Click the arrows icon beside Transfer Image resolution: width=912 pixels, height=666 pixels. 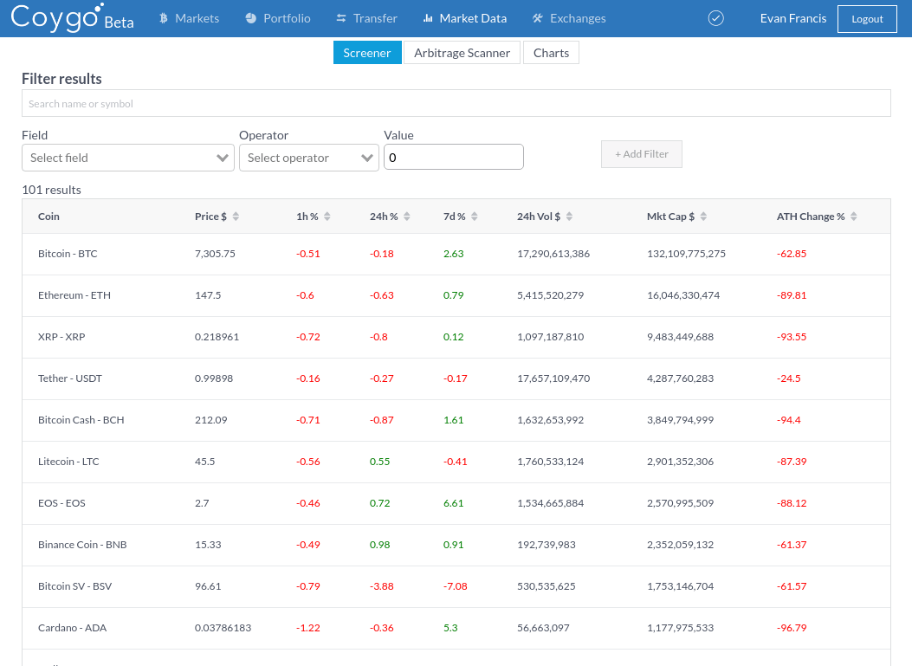[x=341, y=18]
